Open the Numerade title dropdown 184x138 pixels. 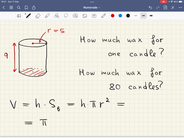92,8
